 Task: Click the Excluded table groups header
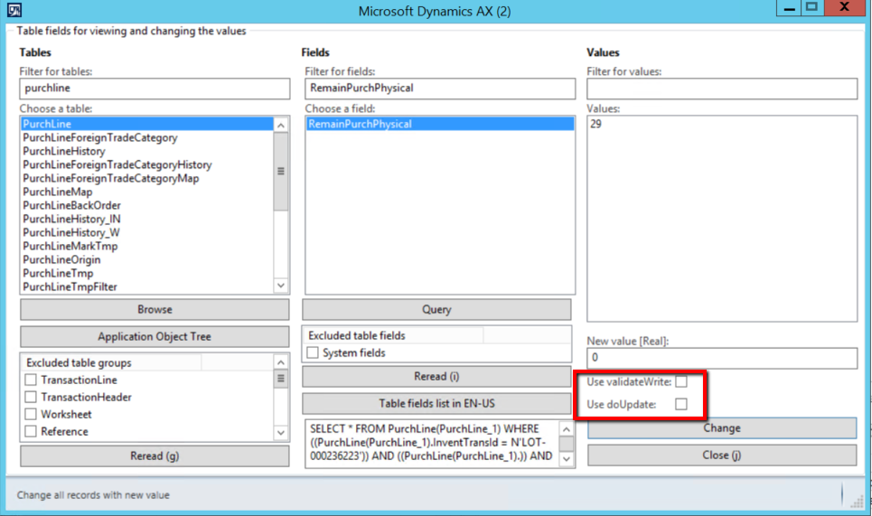[x=111, y=362]
